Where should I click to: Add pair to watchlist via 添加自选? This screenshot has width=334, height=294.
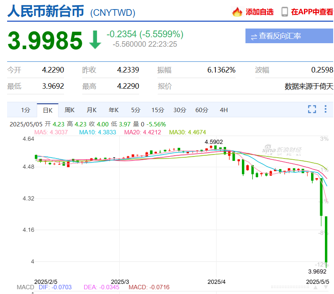click(259, 12)
